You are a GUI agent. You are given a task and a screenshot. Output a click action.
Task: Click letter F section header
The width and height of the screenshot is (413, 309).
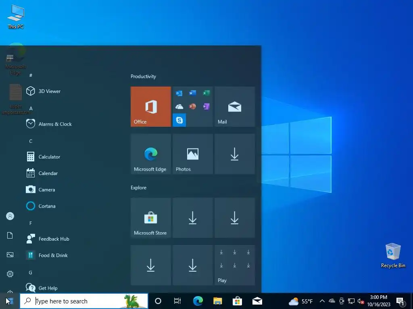point(31,223)
